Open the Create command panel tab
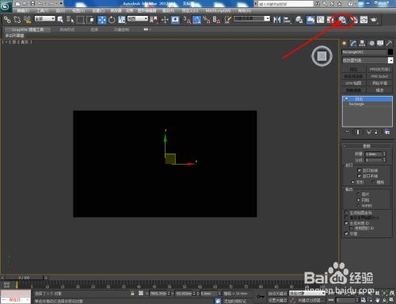The height and width of the screenshot is (304, 396). 345,44
